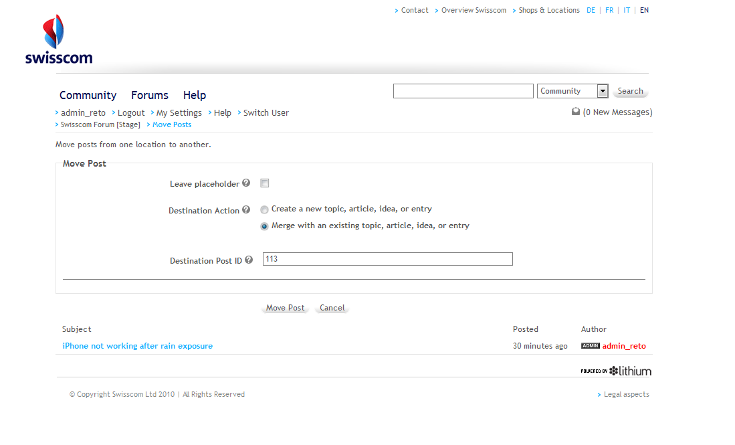Open the Community search scope dropdown
Viewport: 735px width, 445px height.
coord(602,92)
